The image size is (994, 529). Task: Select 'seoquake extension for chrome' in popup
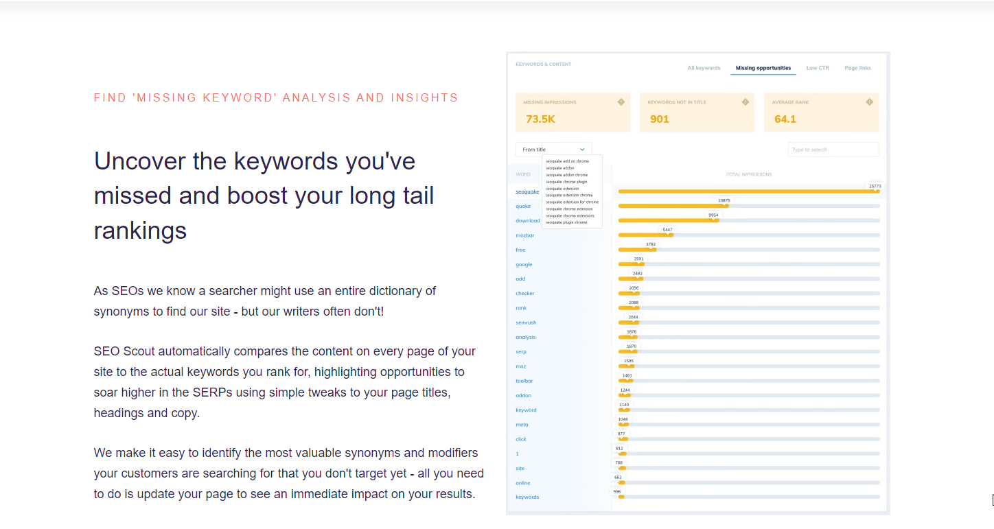pos(572,202)
